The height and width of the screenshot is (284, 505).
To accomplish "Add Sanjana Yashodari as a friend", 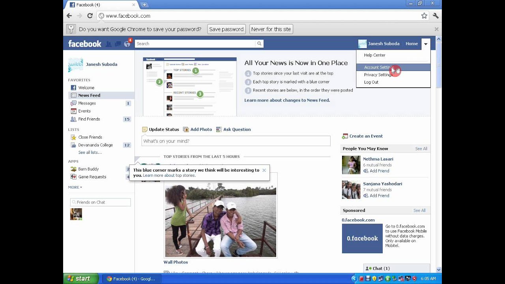I will pyautogui.click(x=376, y=196).
